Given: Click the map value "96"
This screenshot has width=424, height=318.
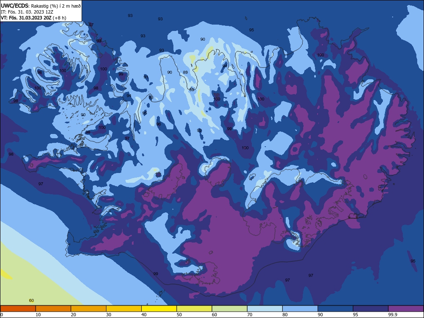Looking at the screenshot, I should tap(159, 124).
